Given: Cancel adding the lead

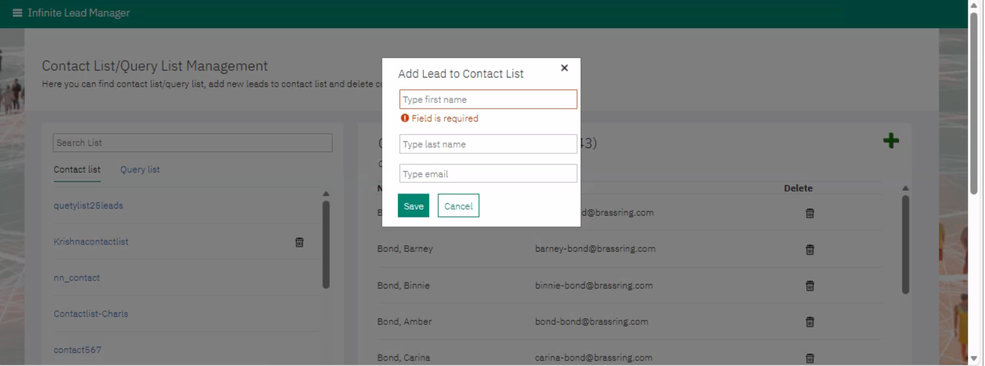Looking at the screenshot, I should pos(458,206).
